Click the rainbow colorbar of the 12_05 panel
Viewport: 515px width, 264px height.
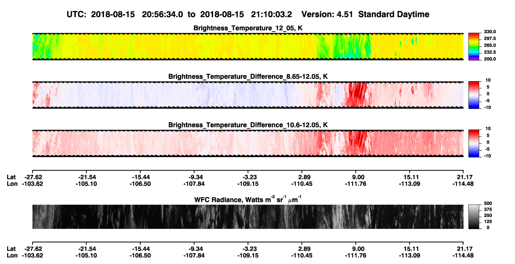474,46
